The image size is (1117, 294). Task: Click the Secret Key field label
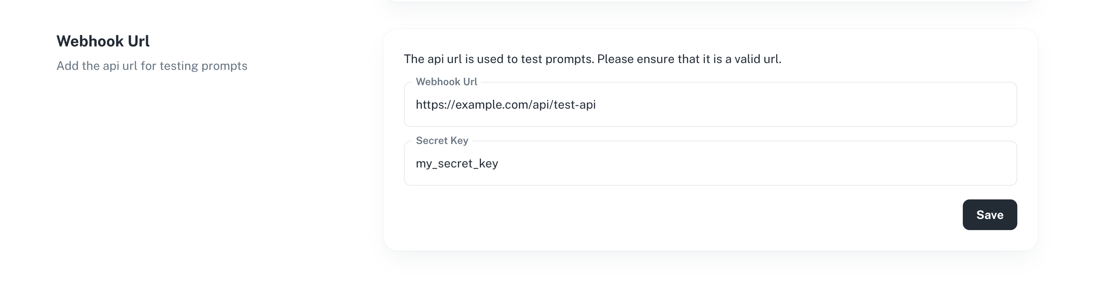click(442, 140)
